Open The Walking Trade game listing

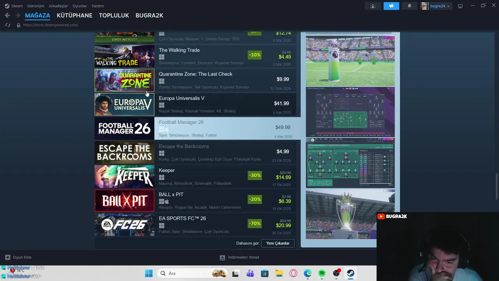[x=195, y=56]
